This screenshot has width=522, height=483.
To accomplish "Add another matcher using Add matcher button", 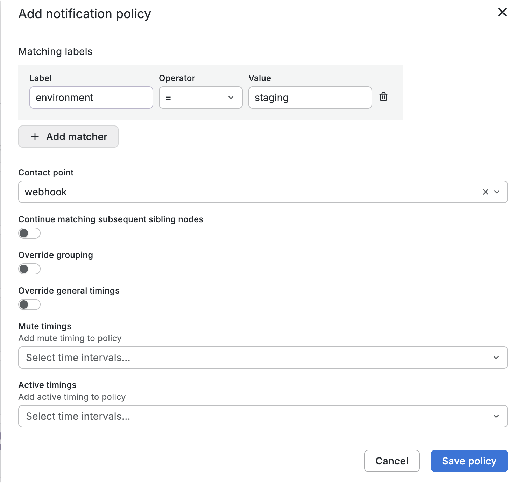I will (x=69, y=137).
